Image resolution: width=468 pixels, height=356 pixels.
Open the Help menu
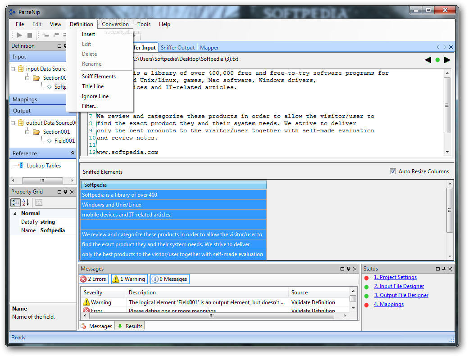[x=164, y=24]
